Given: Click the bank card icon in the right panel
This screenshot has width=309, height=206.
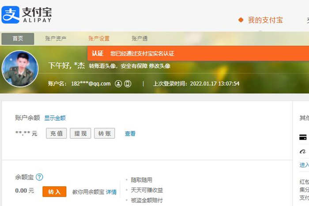Looking at the screenshot, I should (x=303, y=137).
